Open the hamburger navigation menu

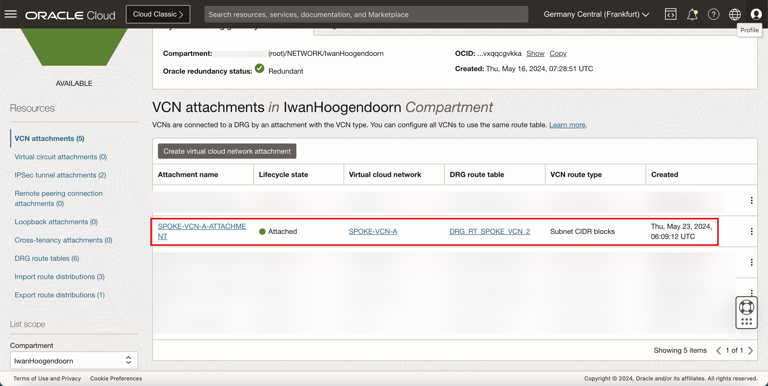click(11, 14)
